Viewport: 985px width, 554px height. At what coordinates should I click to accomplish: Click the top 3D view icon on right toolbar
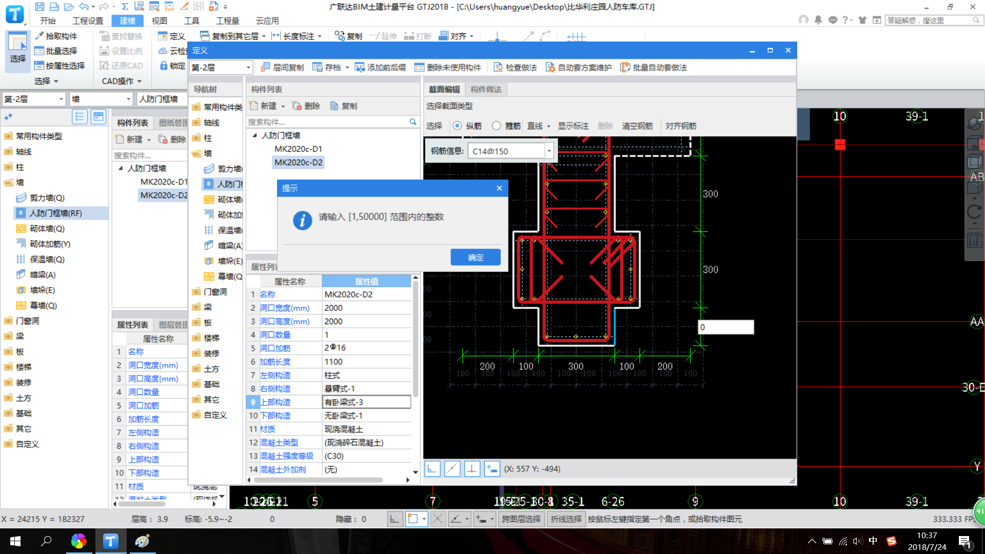click(x=974, y=122)
